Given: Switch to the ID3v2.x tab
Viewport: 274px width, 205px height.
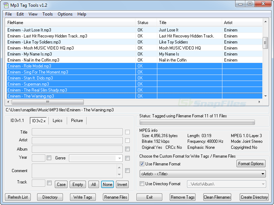Looking at the screenshot, I should (39, 121).
